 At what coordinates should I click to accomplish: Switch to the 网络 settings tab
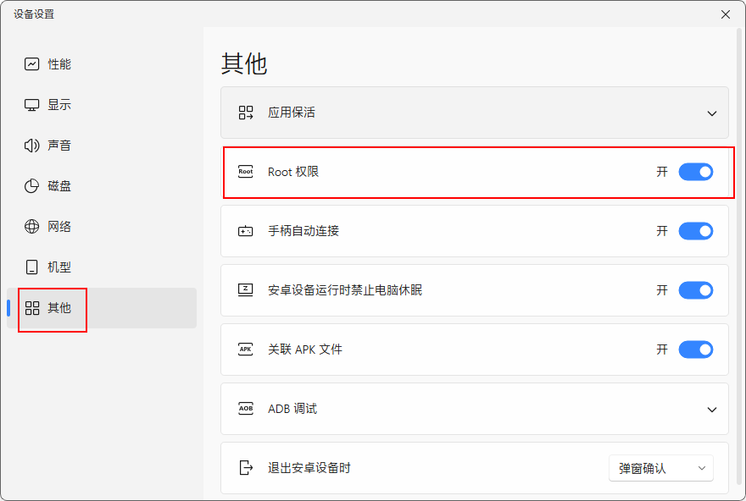click(59, 227)
